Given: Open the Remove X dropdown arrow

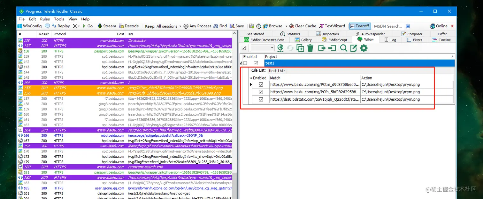Looking at the screenshot, I should click(79, 26).
